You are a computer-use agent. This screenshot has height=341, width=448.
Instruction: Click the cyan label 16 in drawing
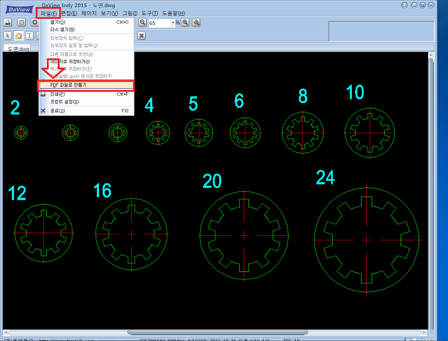pos(102,191)
